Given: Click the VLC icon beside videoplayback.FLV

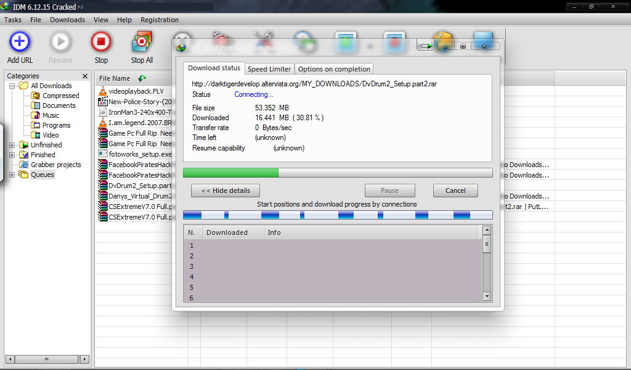Looking at the screenshot, I should point(103,91).
